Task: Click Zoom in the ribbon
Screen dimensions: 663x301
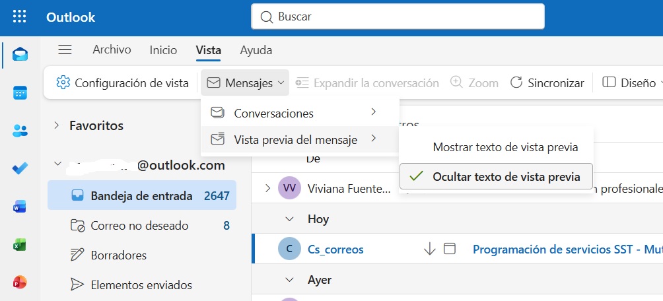Action: tap(474, 83)
